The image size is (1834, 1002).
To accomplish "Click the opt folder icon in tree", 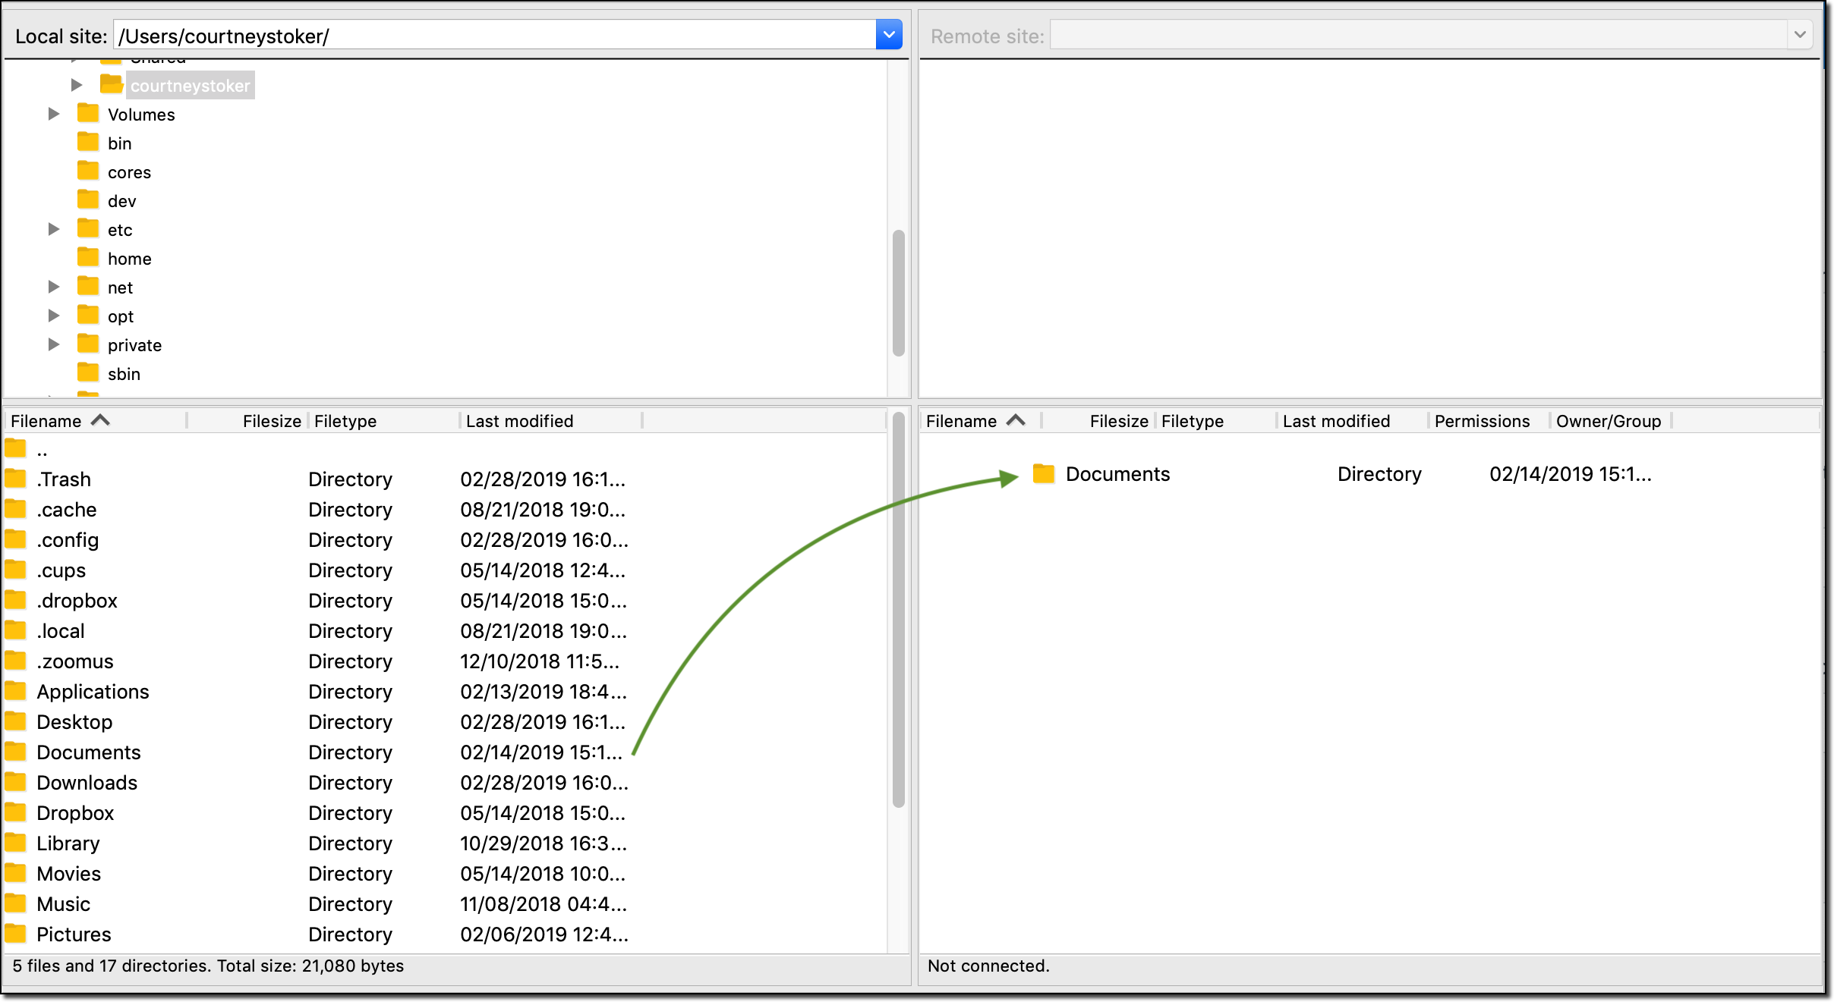I will pos(88,316).
